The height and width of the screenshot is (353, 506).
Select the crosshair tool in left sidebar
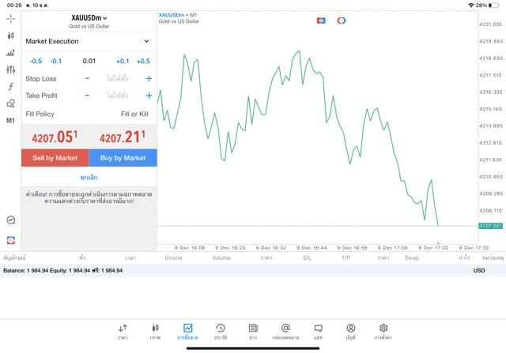pos(10,18)
